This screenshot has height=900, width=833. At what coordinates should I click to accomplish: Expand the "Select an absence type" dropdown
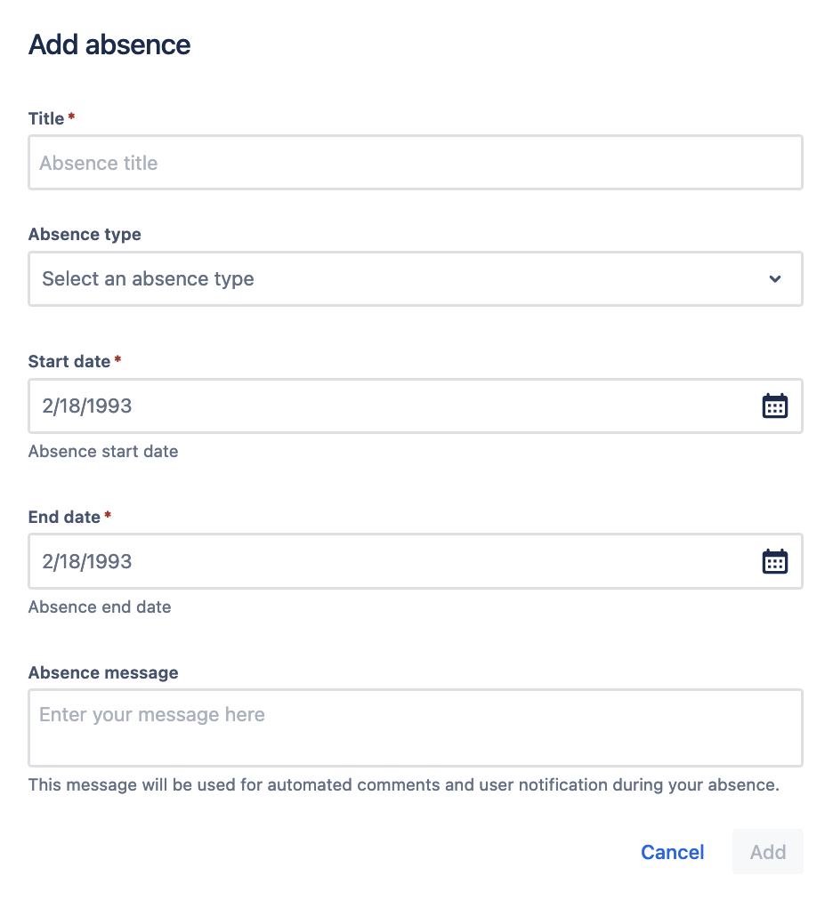click(400, 279)
